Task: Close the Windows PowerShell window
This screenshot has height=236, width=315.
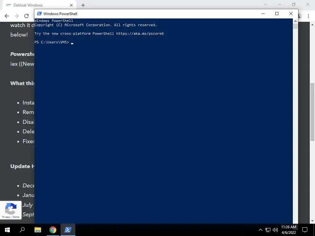Action: (x=291, y=14)
